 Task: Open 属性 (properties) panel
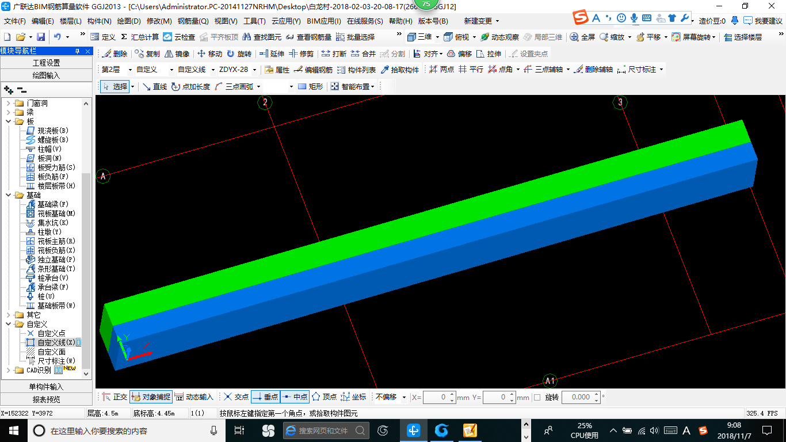click(x=277, y=70)
